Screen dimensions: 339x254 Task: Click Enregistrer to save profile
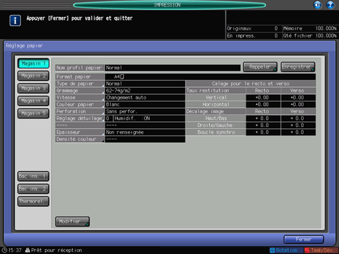point(298,67)
